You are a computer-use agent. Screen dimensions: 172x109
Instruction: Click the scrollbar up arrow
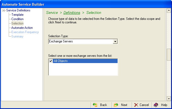point(169,10)
